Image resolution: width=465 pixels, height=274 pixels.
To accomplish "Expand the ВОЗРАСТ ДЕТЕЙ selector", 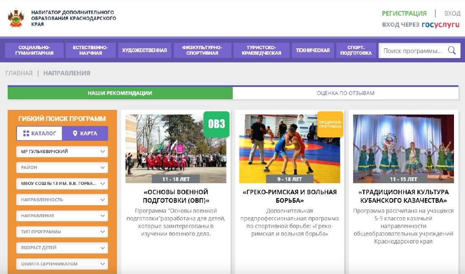I will tap(62, 248).
